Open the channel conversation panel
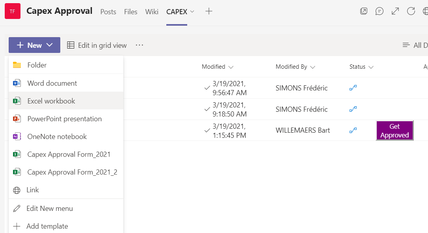The height and width of the screenshot is (233, 428). [x=379, y=11]
